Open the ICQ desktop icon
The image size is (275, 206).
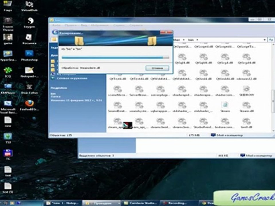click(8, 70)
